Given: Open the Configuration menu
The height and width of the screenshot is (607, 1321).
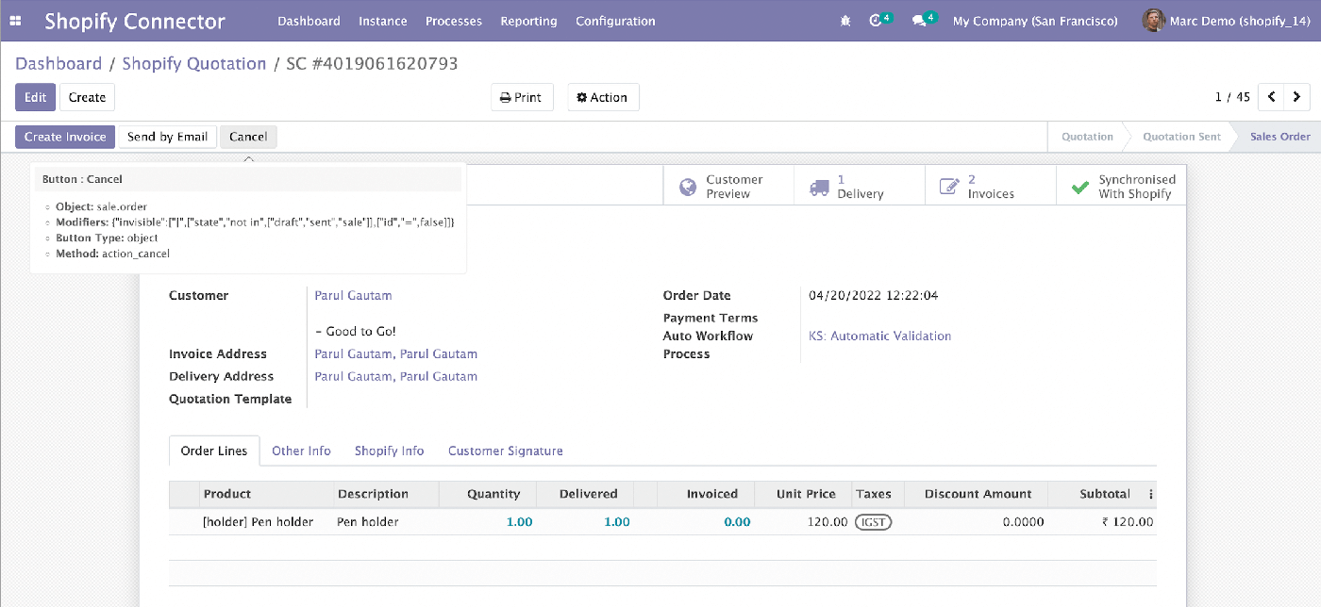Looking at the screenshot, I should tap(615, 21).
